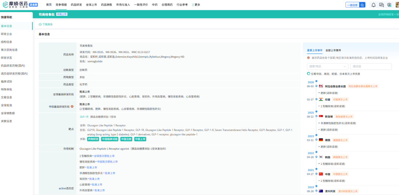
Task: Click the info icon beside 中国最高研发阶段
Action: pos(72,106)
